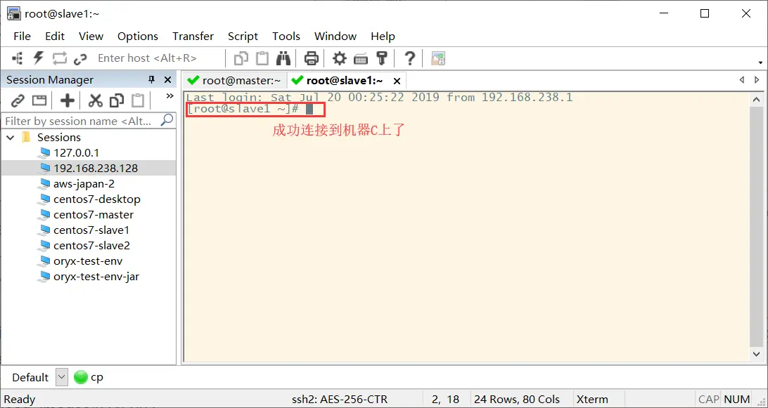
Task: Create a new session using the plus icon
Action: click(67, 100)
